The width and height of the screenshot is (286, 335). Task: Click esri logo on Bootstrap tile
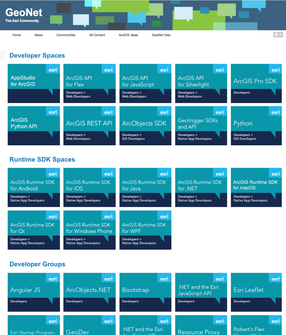coord(164,279)
